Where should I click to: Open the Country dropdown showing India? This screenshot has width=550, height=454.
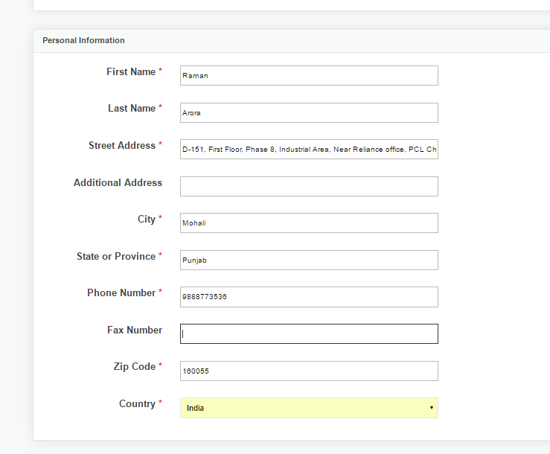click(309, 408)
